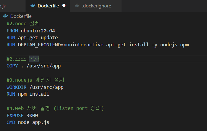Open the partially visible .js tab

point(12,6)
